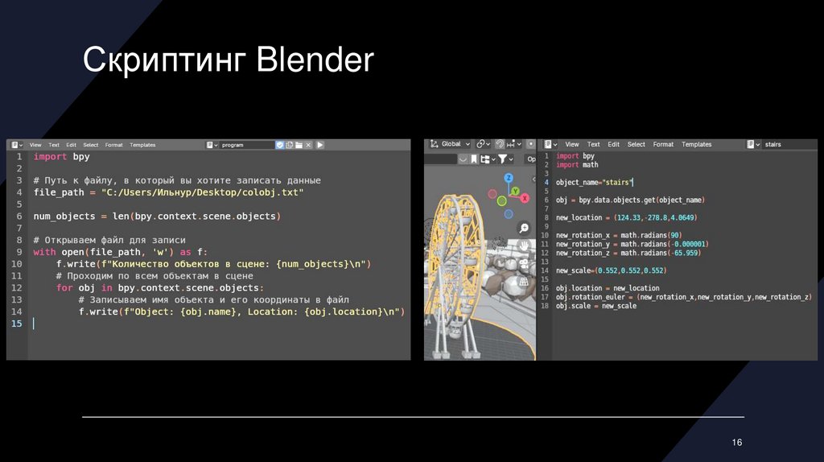Click negative X circle on gizmo
Screen dimensions: 824x462
click(492, 194)
